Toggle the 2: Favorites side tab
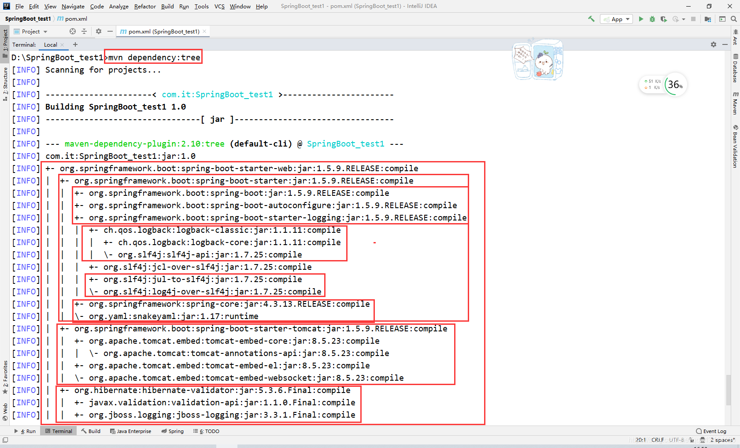The image size is (740, 448). [5, 377]
